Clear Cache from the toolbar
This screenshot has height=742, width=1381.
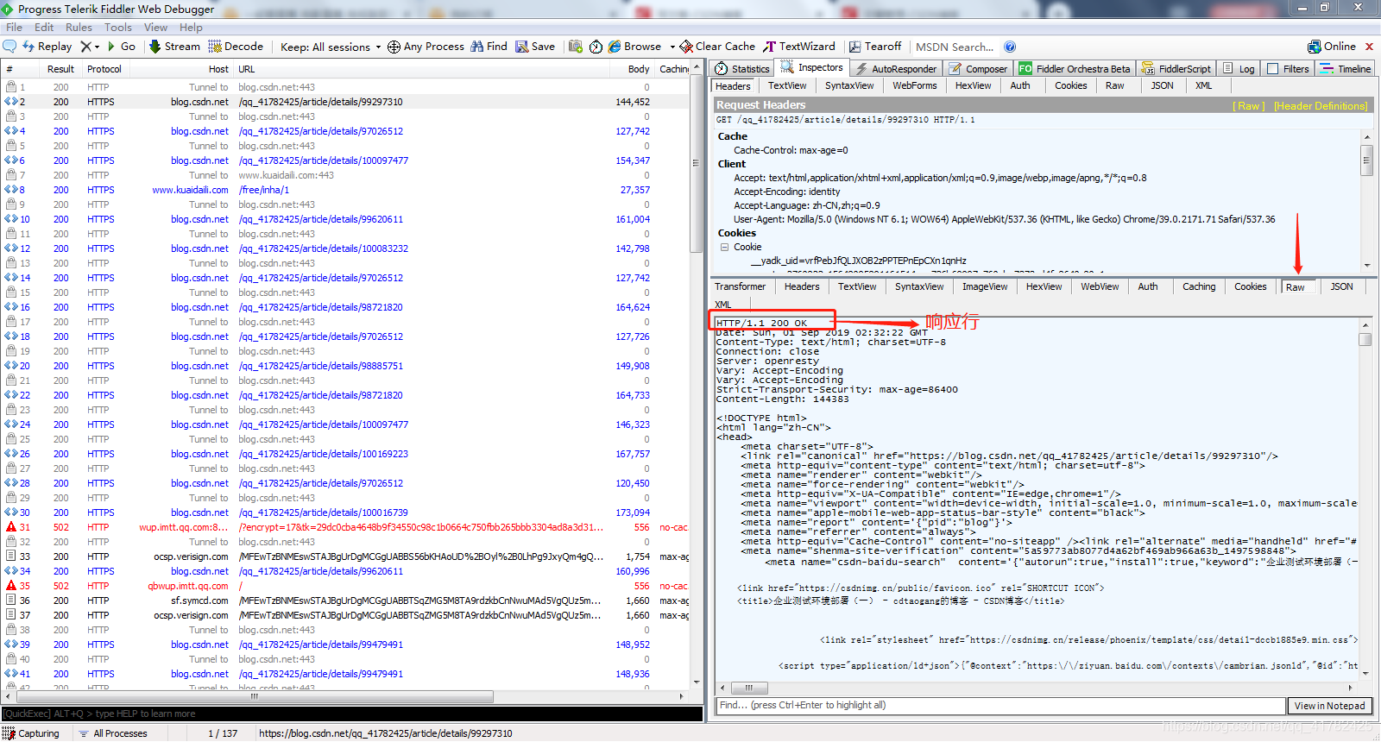(717, 47)
